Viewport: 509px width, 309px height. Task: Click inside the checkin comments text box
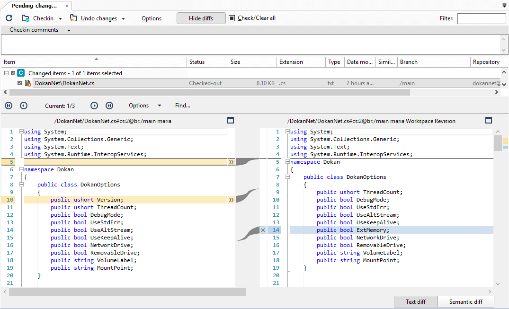250,44
